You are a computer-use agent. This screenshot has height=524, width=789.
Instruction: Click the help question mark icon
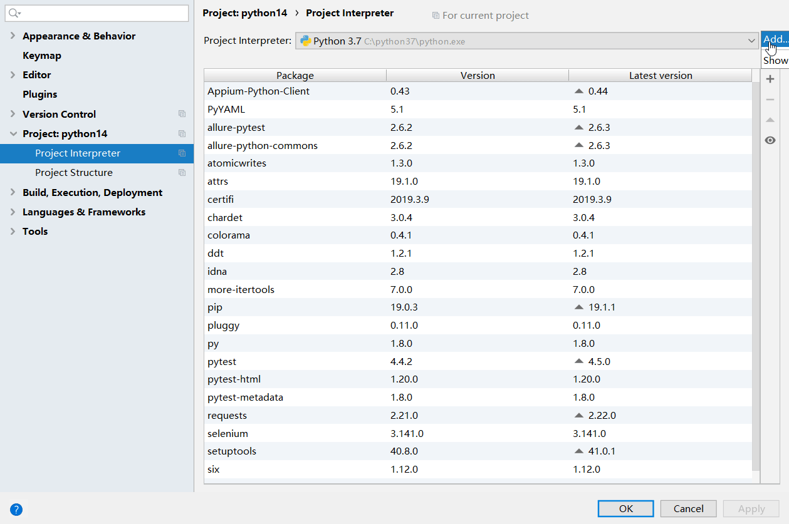16,509
